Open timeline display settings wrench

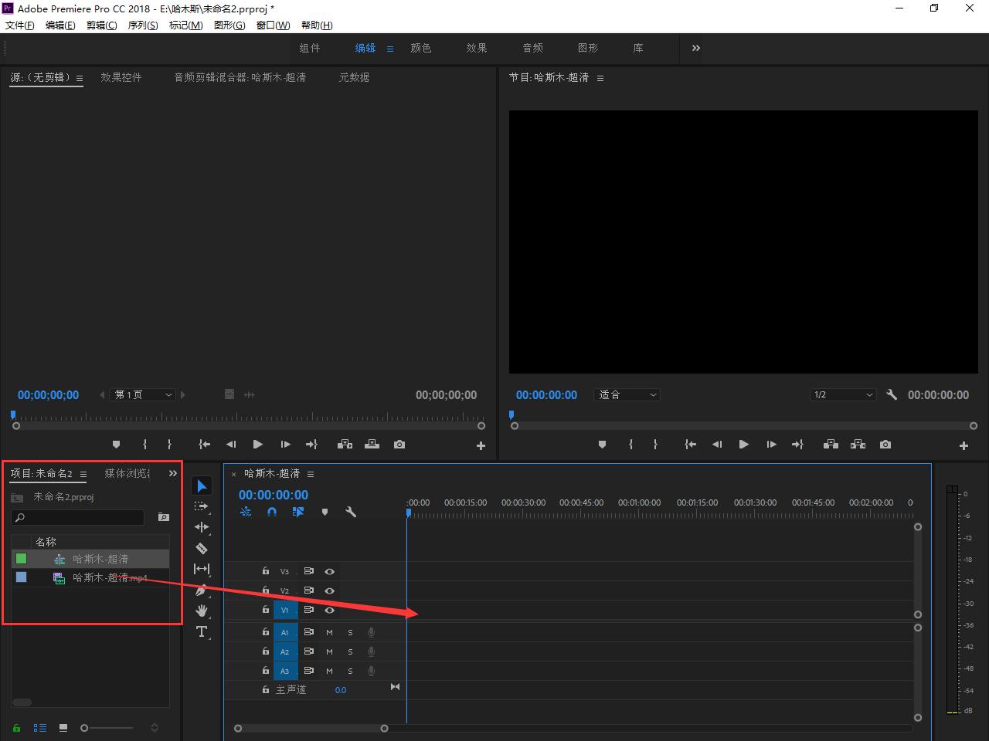[351, 512]
